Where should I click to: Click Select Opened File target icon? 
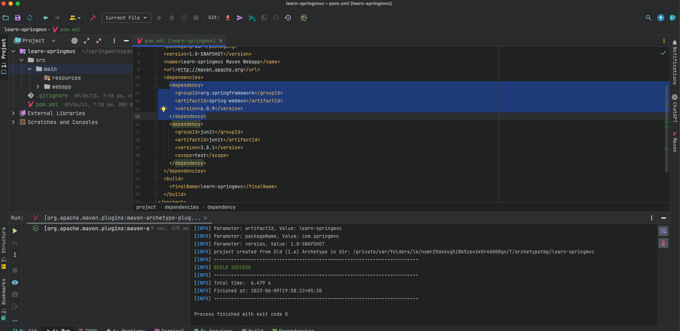pyautogui.click(x=75, y=41)
